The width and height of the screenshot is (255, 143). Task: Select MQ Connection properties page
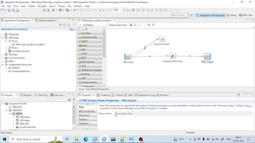(87, 111)
